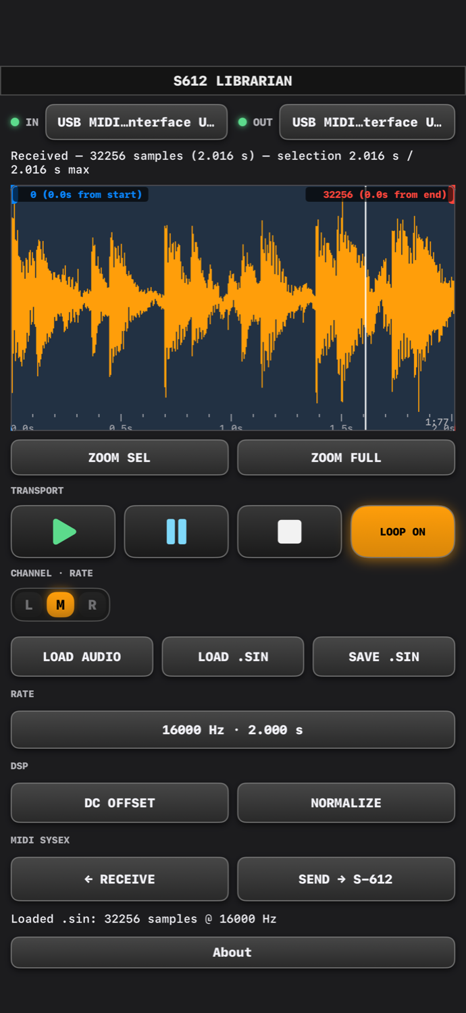Viewport: 466px width, 1013px height.
Task: Apply NORMALIZE processing
Action: pos(346,802)
